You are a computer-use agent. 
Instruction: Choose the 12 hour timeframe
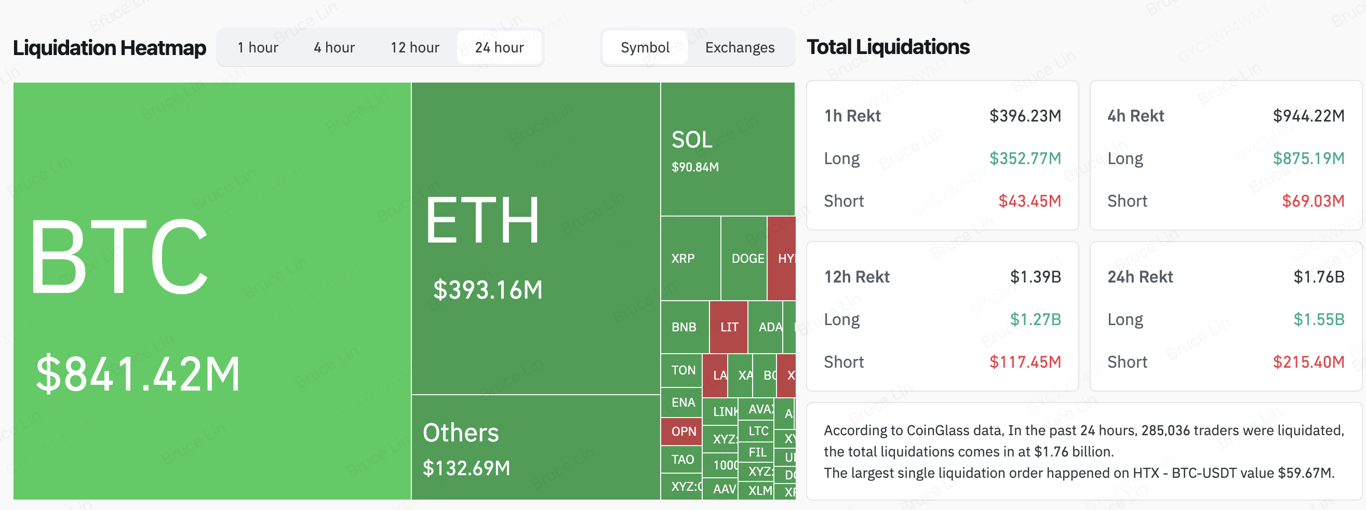point(414,48)
